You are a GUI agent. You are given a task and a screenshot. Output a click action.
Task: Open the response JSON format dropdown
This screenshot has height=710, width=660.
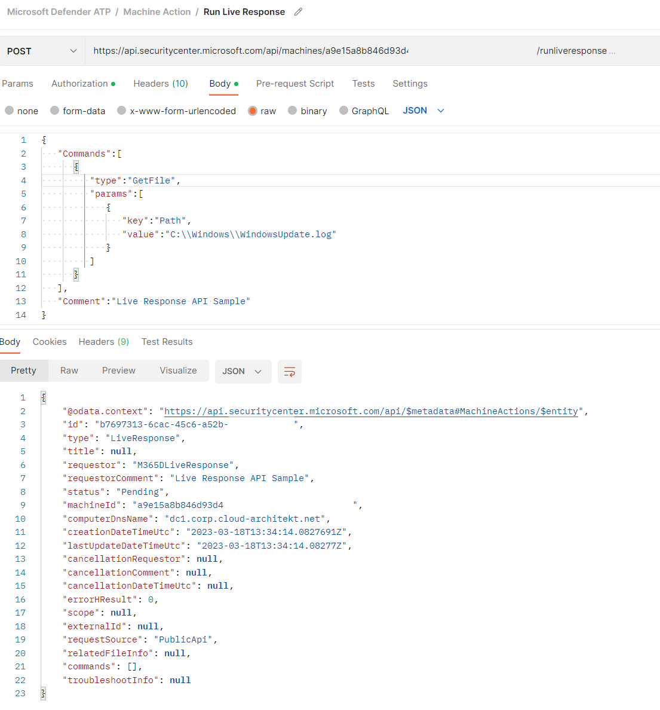pyautogui.click(x=243, y=372)
